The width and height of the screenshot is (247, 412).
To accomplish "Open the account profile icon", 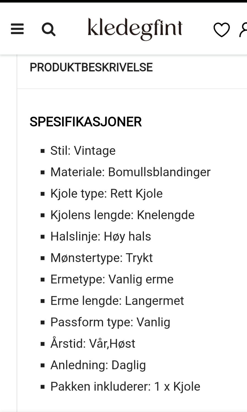I will pos(243,29).
